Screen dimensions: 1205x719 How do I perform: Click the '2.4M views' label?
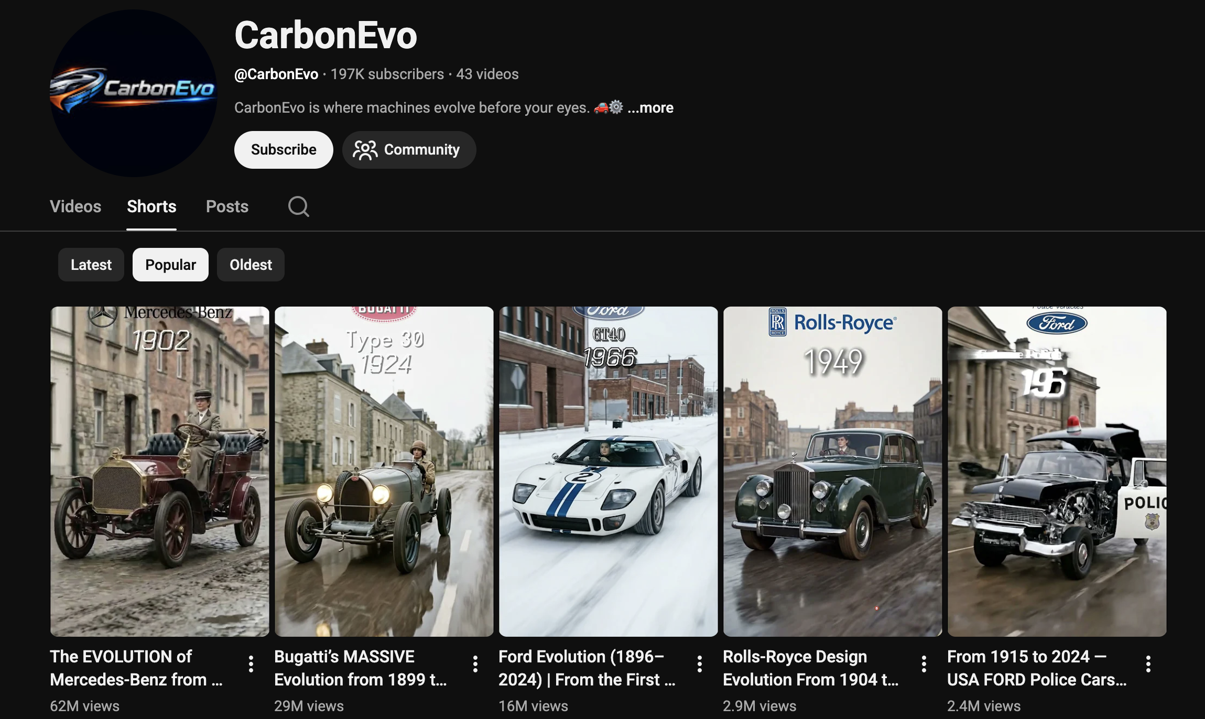[984, 706]
